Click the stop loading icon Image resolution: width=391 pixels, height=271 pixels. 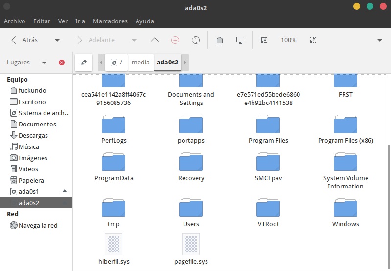(175, 40)
